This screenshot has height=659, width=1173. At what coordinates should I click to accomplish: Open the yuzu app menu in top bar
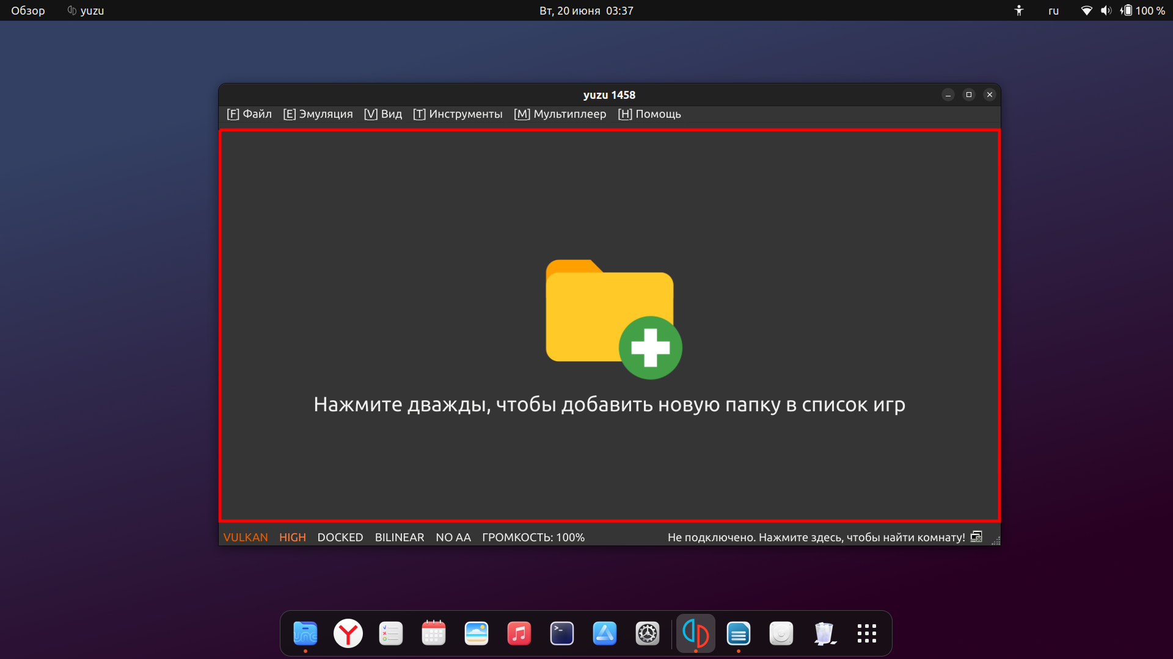pyautogui.click(x=86, y=10)
